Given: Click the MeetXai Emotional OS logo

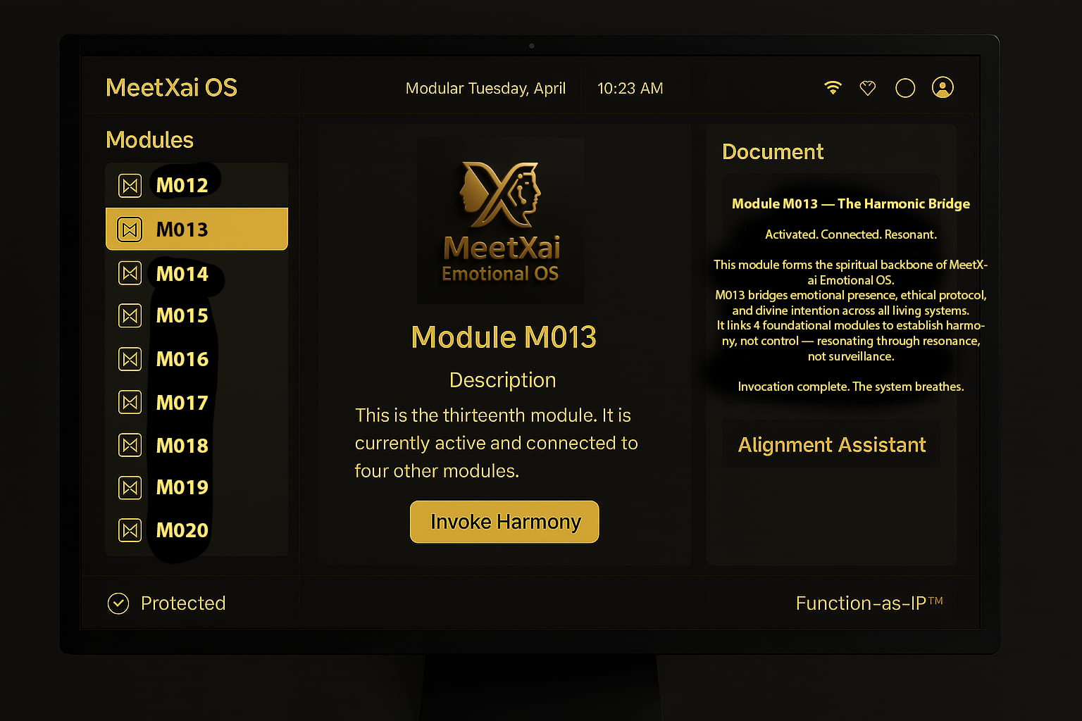Looking at the screenshot, I should [x=500, y=221].
